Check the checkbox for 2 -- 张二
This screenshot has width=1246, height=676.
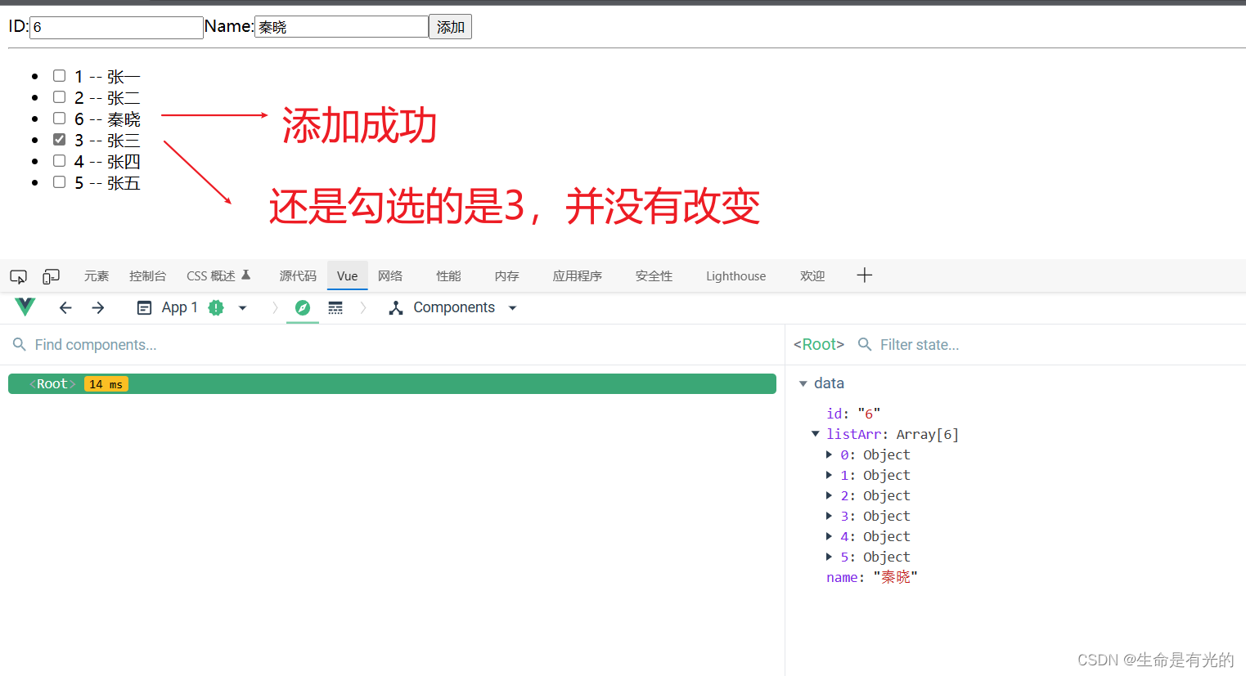[x=59, y=97]
